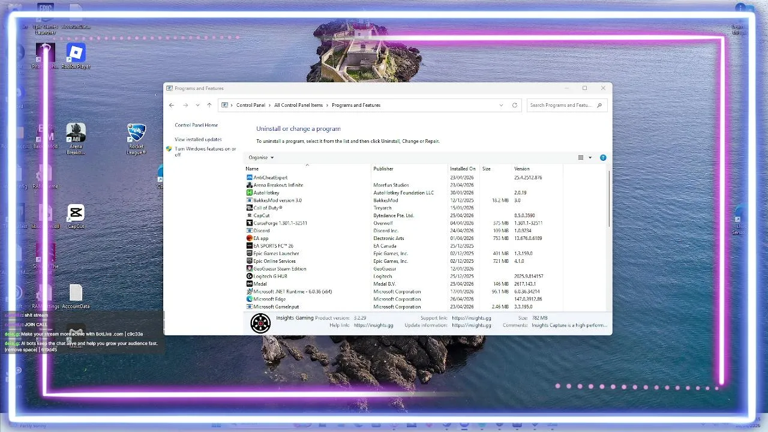Select the AutoHotkey program icon

click(x=250, y=193)
